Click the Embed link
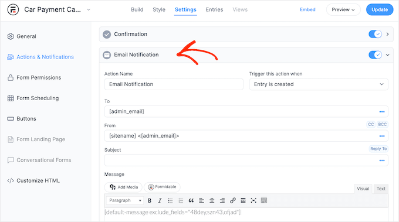 (x=307, y=9)
